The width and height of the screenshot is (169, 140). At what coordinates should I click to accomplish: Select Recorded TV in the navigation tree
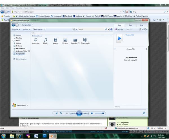[21, 49]
